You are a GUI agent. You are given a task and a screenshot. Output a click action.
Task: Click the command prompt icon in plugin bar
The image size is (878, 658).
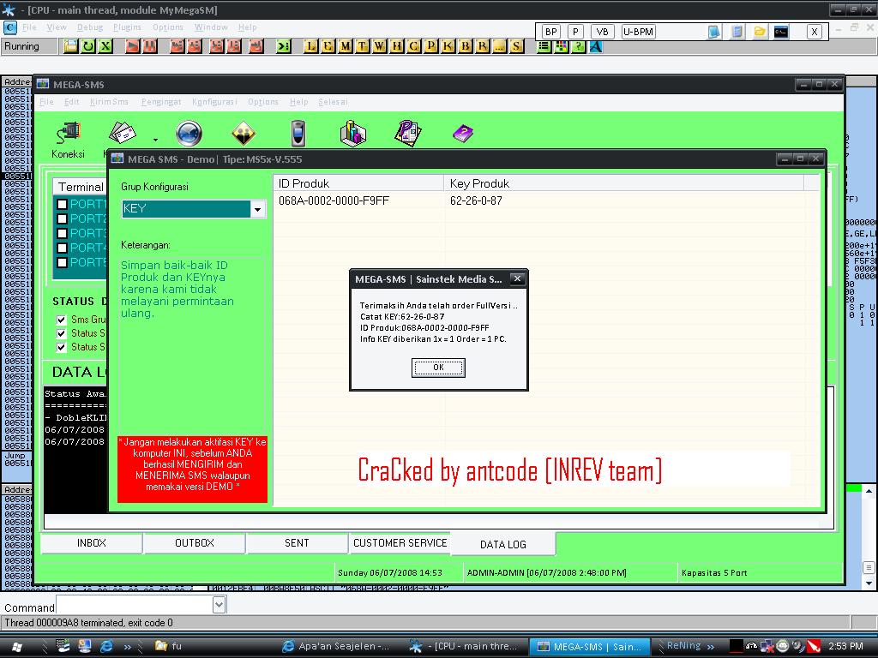point(781,32)
